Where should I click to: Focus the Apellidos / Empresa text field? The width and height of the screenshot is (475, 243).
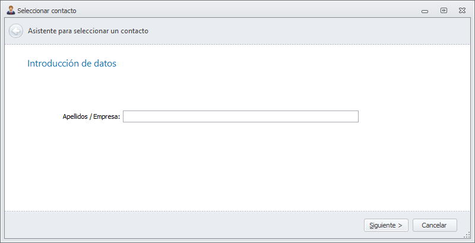(240, 116)
